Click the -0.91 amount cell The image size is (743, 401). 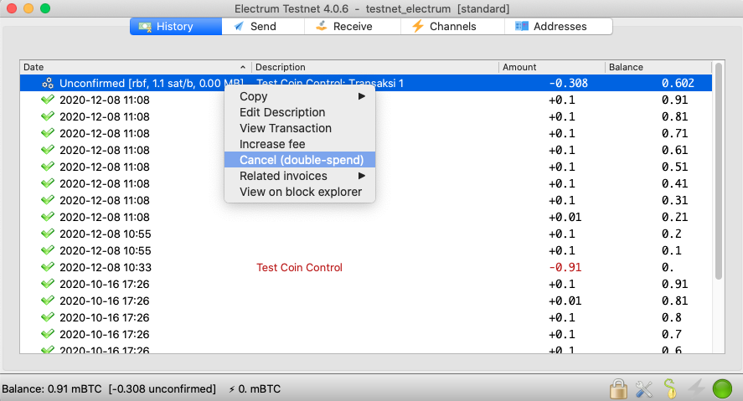click(565, 268)
